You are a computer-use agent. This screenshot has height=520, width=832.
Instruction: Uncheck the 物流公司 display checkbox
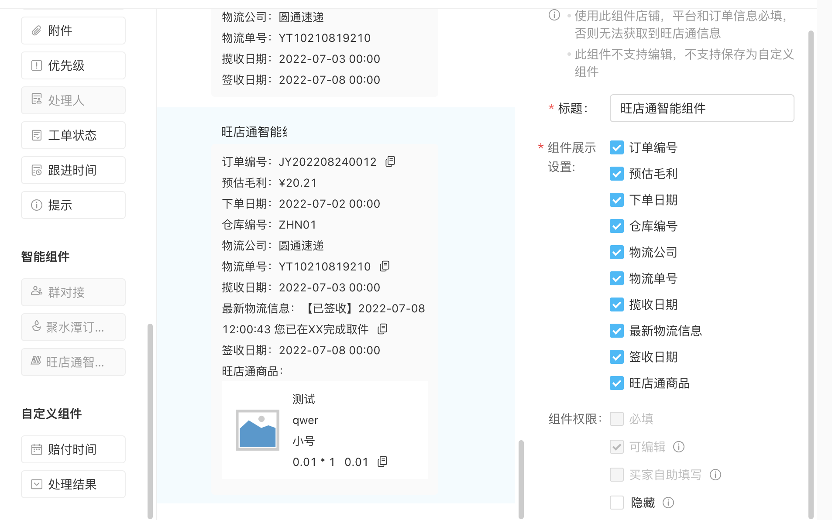coord(617,252)
